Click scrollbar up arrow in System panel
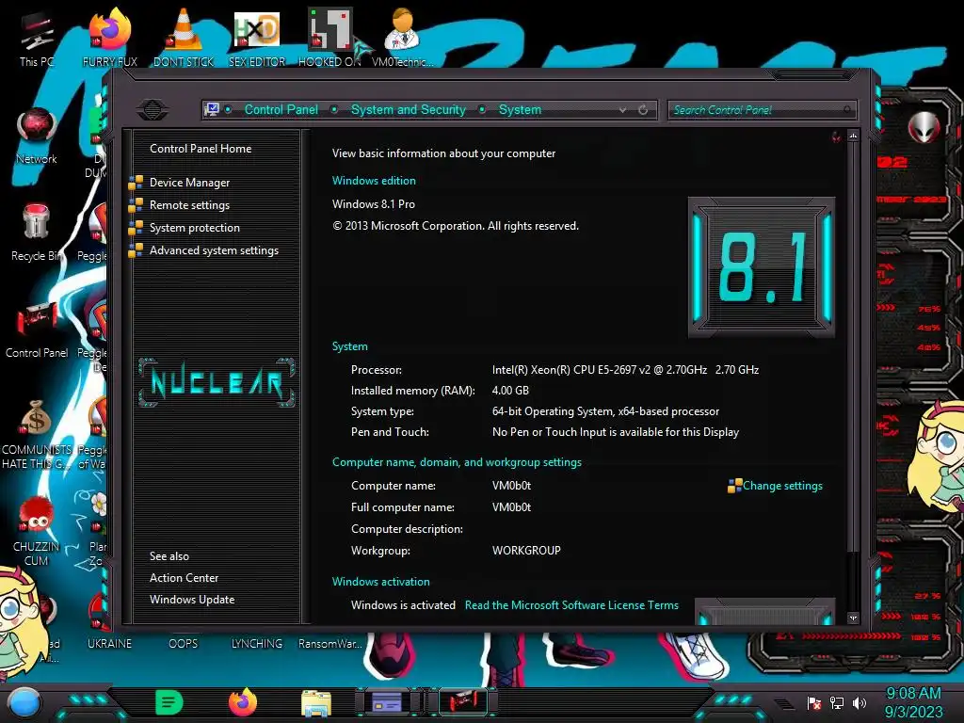This screenshot has width=964, height=723. [x=853, y=136]
